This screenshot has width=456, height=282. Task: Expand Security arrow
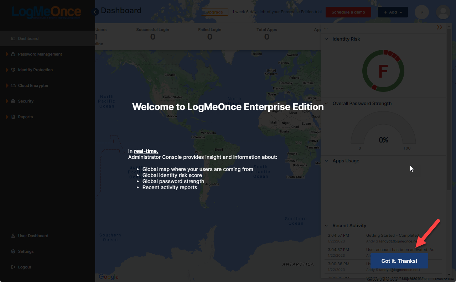[7, 101]
